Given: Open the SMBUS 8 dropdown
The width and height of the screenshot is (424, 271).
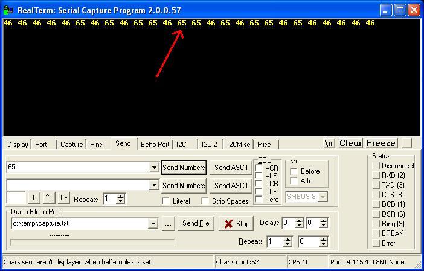Looking at the screenshot, I should click(x=323, y=197).
